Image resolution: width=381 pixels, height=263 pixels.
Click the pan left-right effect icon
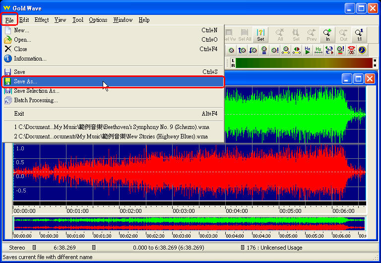pos(297,50)
